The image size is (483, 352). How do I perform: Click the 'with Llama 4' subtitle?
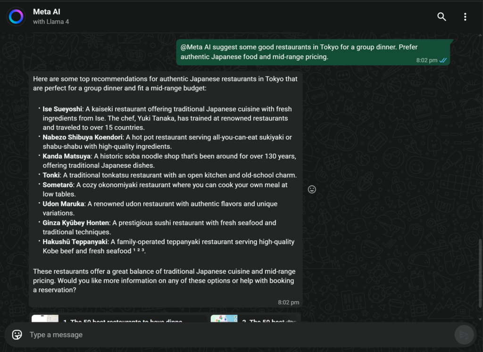(x=51, y=22)
